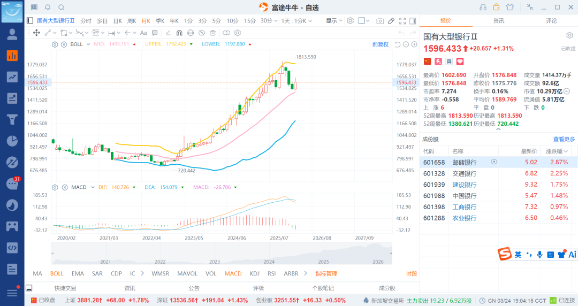Open quote panel settings gear icon
This screenshot has width=578, height=306.
click(569, 35)
